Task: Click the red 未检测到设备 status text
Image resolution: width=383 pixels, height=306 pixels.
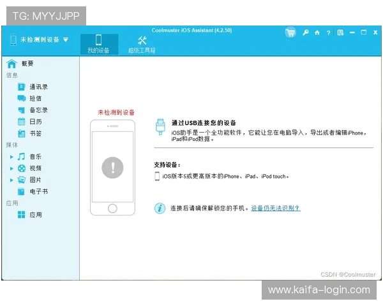Action: tap(116, 112)
